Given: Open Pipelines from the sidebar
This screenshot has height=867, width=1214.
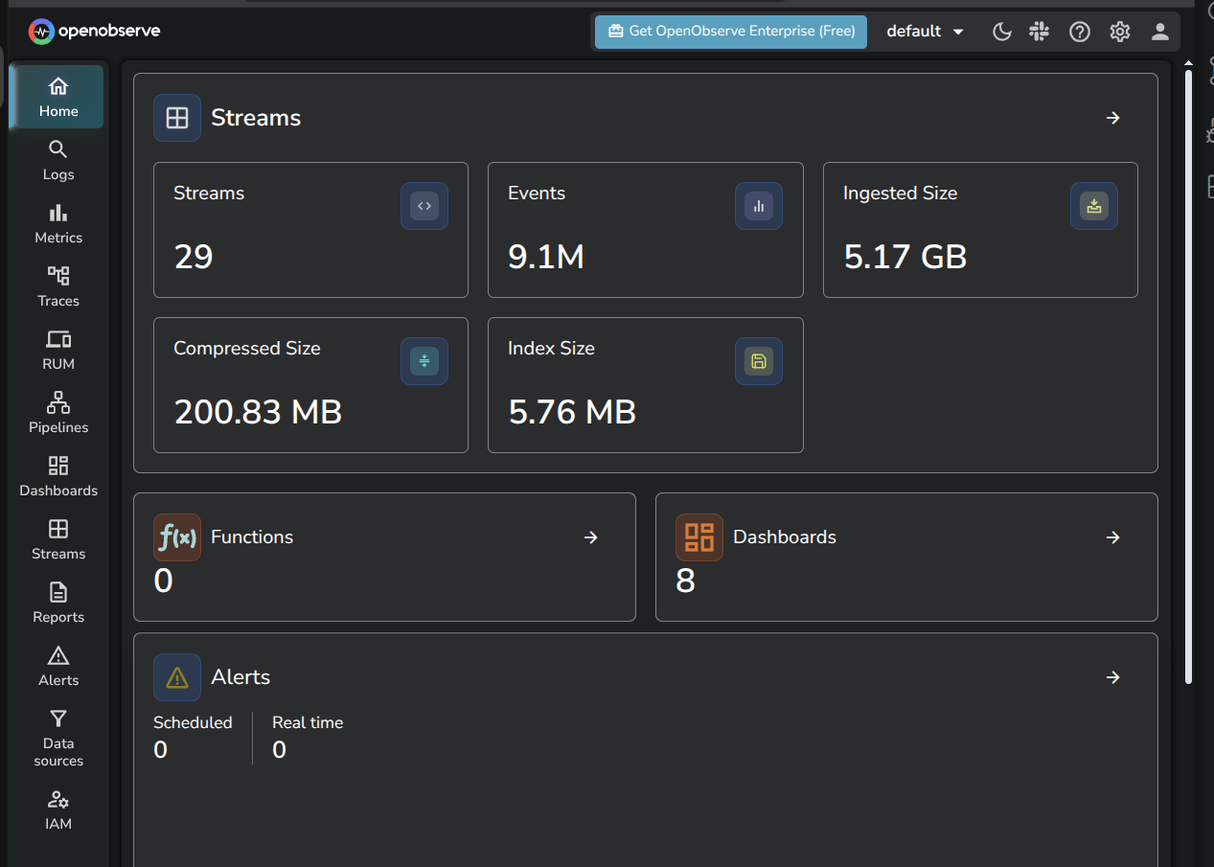Looking at the screenshot, I should coord(58,413).
